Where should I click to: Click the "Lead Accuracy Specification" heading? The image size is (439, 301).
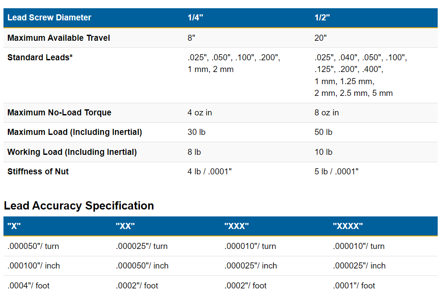(x=79, y=206)
